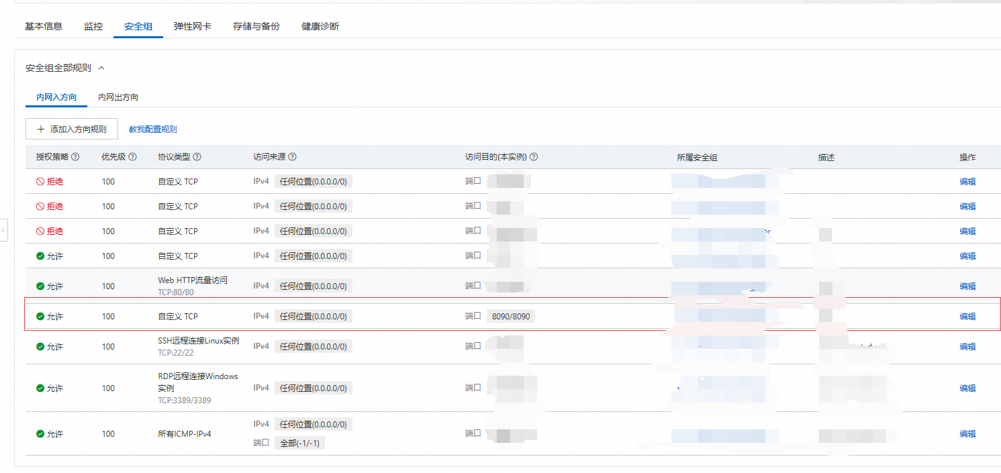Viewport: 1001px width, 473px height.
Task: Click 编辑 for the 8090/8090 port rule
Action: [967, 317]
